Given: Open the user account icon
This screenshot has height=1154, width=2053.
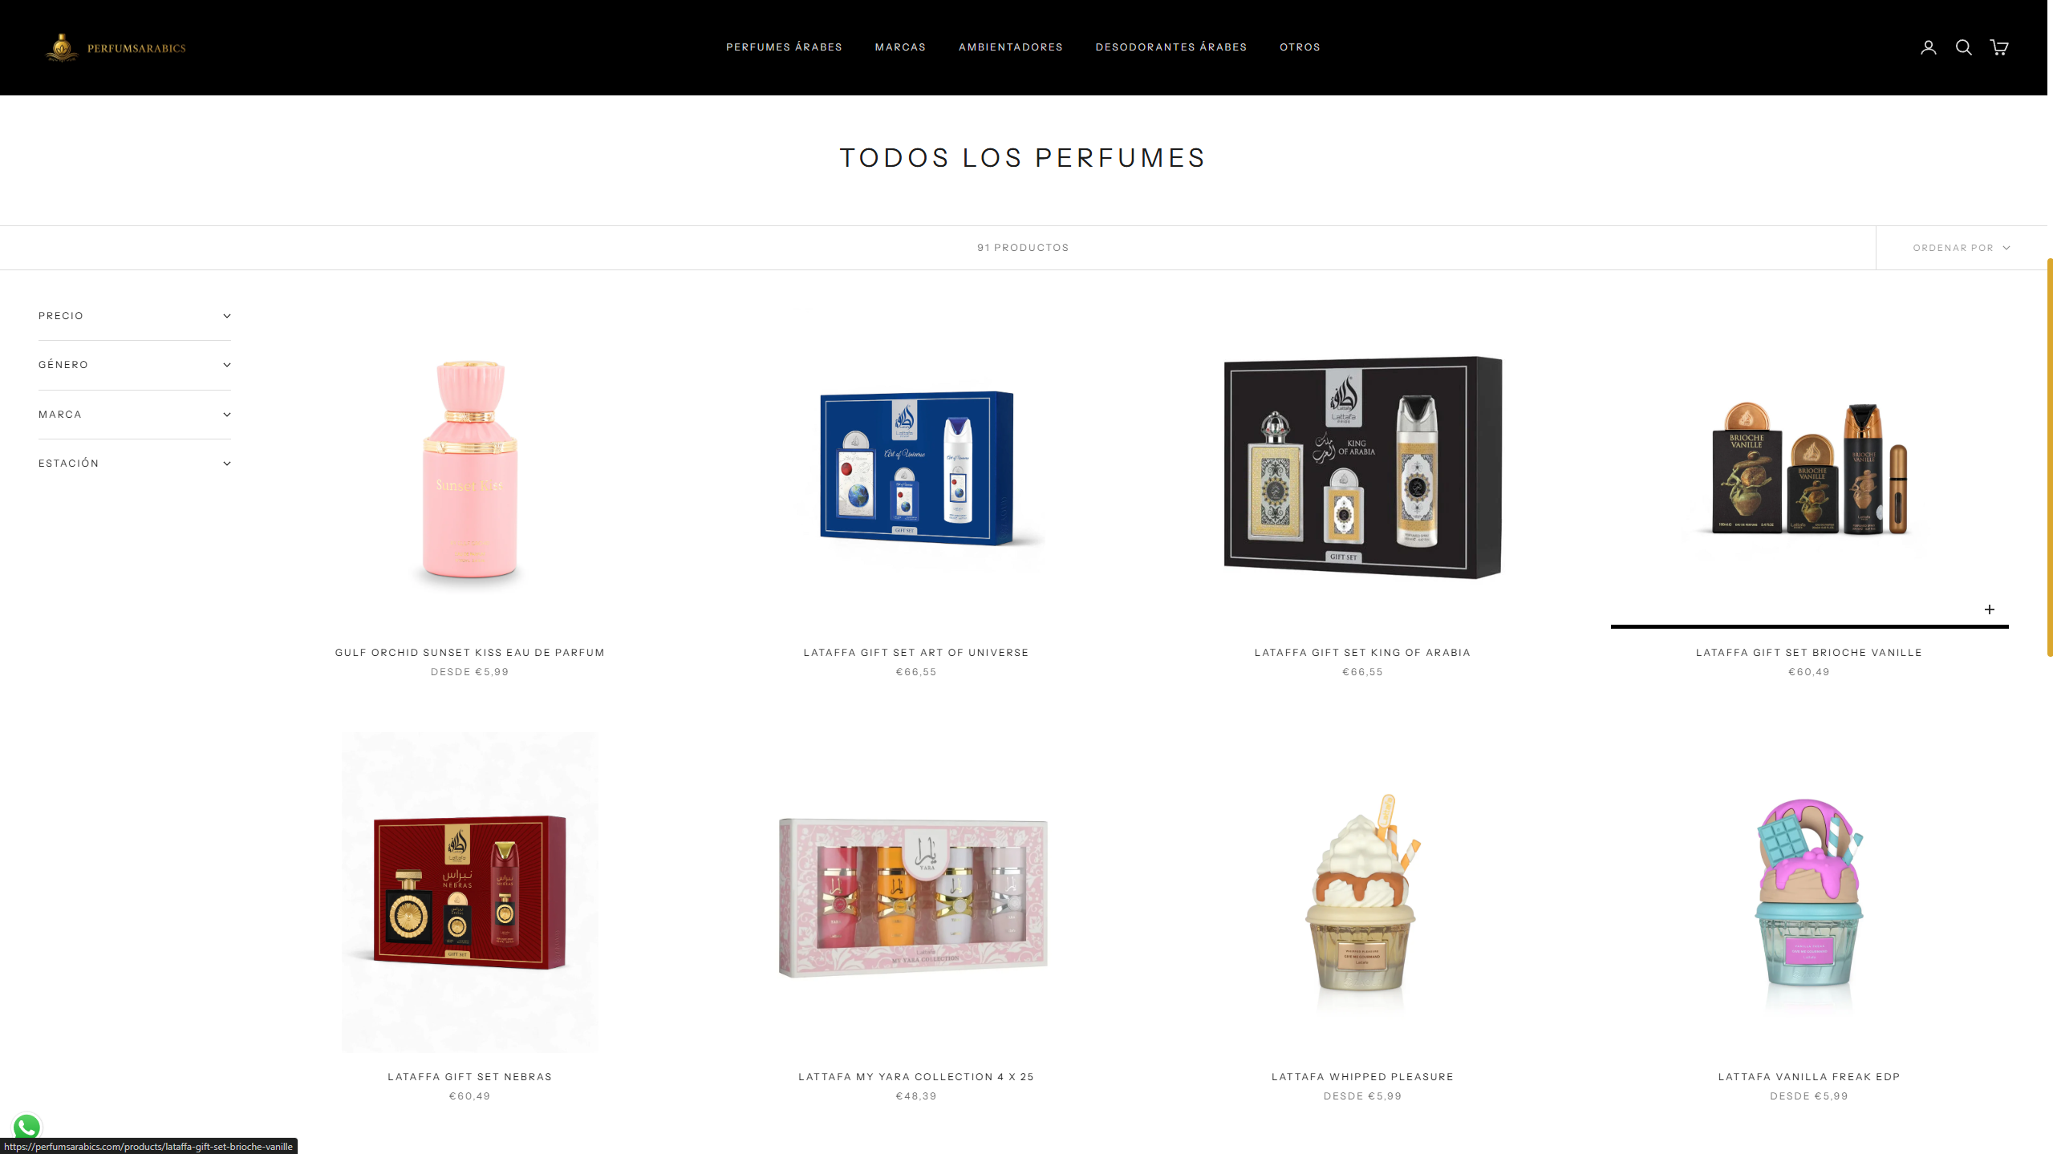Looking at the screenshot, I should pos(1928,47).
